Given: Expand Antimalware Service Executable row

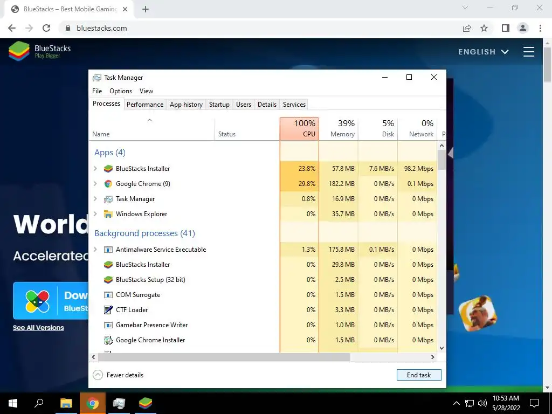Looking at the screenshot, I should 95,250.
